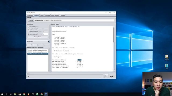The width and height of the screenshot is (172, 96).
Task: Click the Weka Explorer title bar icon
Action: pyautogui.click(x=27, y=13)
